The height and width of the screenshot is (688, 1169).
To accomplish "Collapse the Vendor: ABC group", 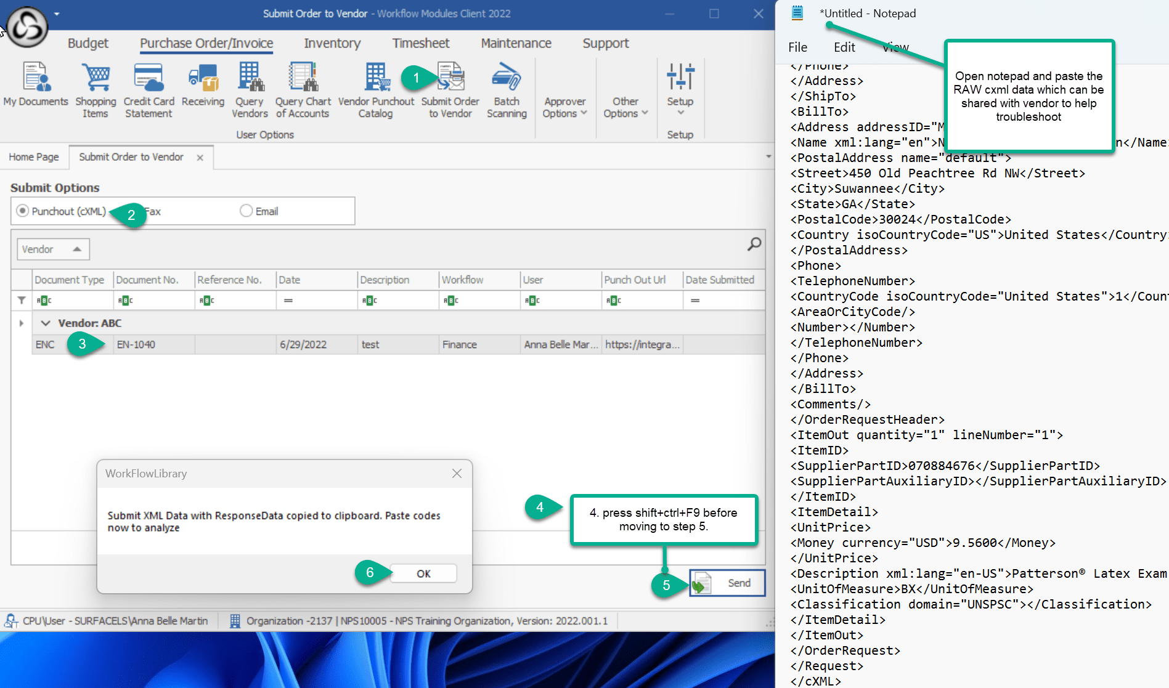I will (x=46, y=323).
